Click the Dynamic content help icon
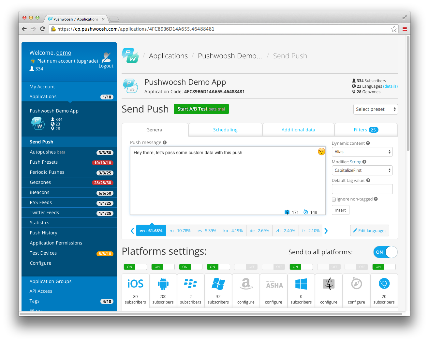The width and height of the screenshot is (429, 342). pyautogui.click(x=368, y=143)
